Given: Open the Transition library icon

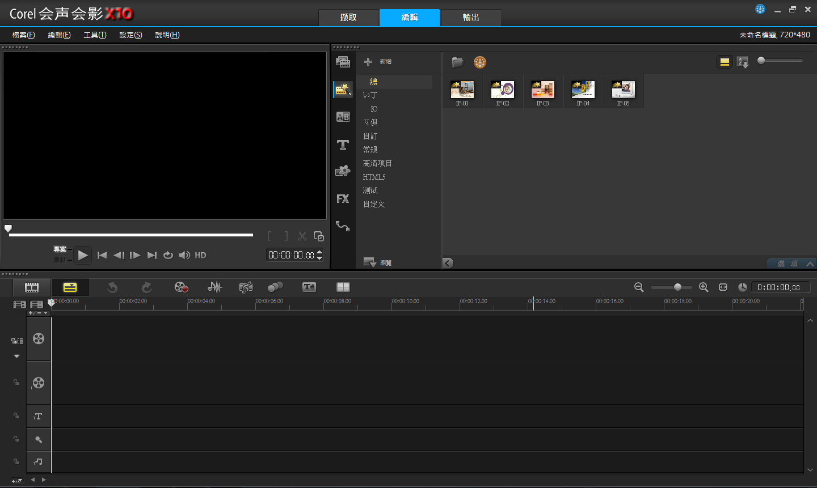Looking at the screenshot, I should 343,117.
